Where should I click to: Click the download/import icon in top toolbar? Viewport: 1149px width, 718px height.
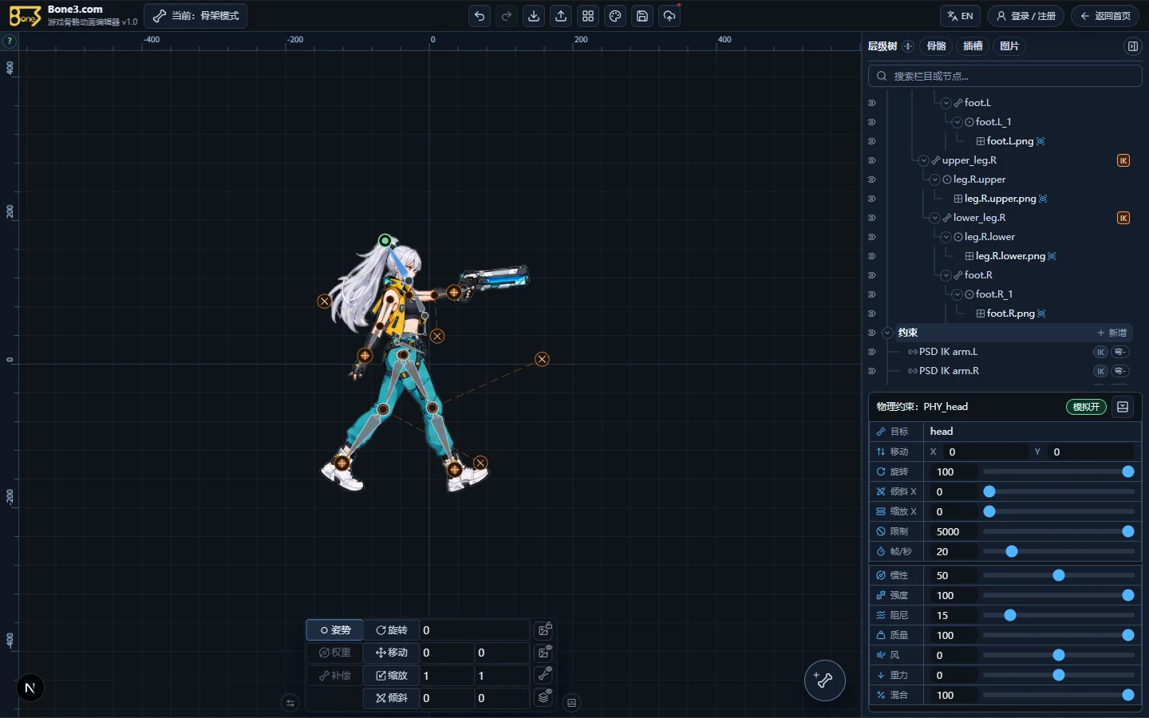534,16
